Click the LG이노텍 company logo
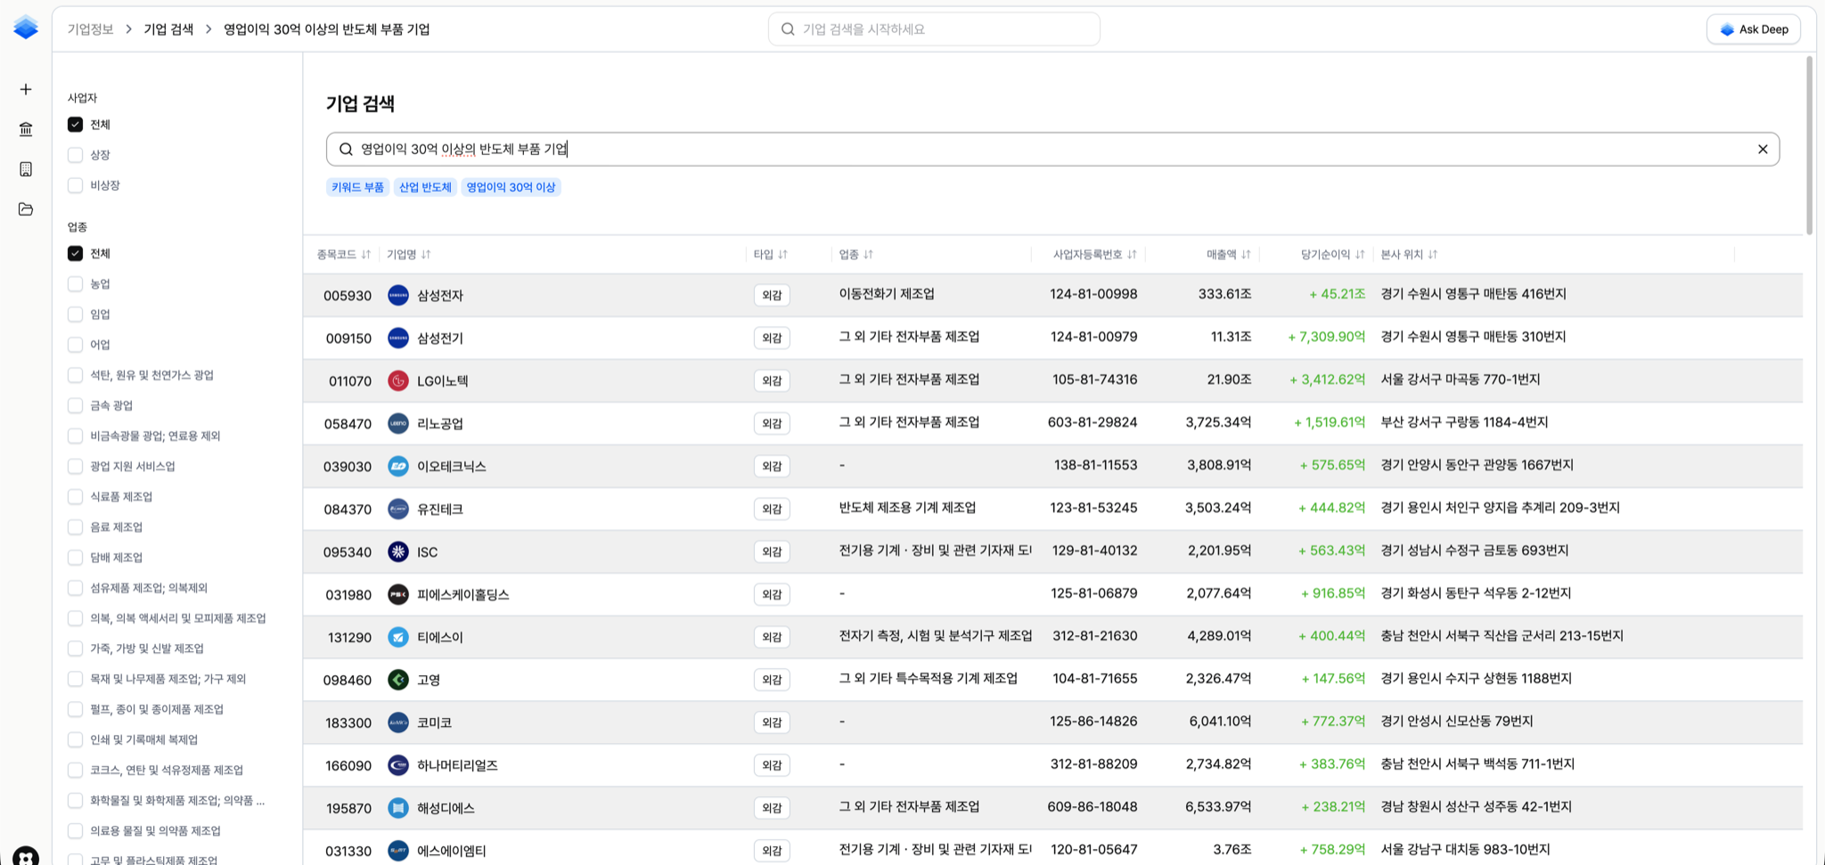The height and width of the screenshot is (865, 1825). [x=398, y=380]
